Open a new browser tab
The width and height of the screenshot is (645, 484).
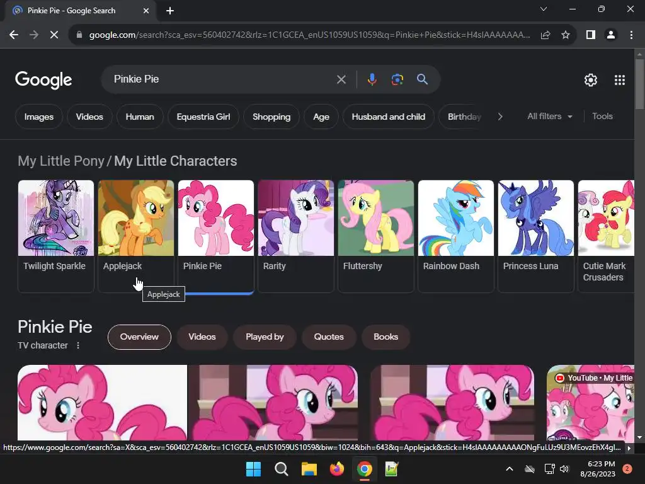click(170, 11)
